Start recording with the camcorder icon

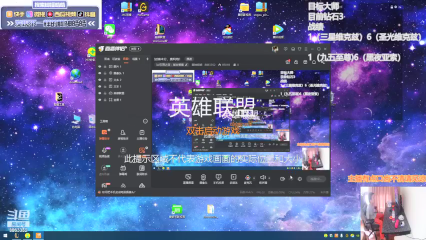coord(282,179)
